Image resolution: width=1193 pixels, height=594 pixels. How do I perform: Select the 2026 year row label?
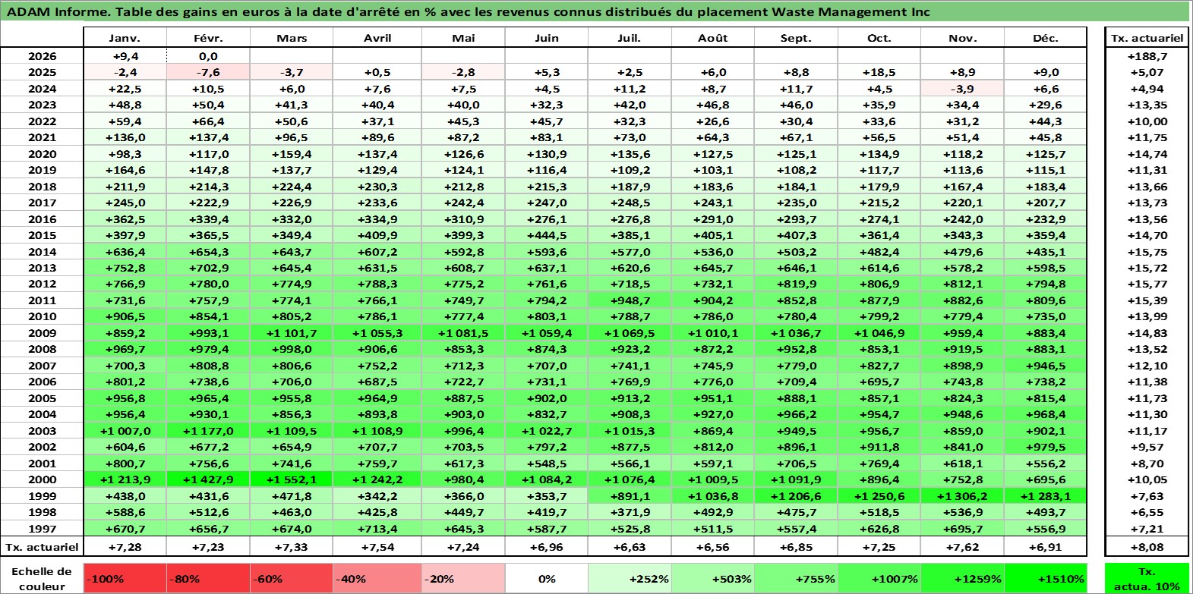[42, 56]
